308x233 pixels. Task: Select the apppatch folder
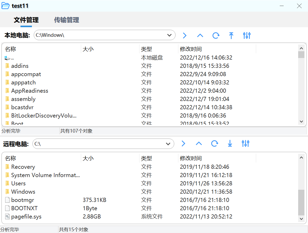click(23, 83)
